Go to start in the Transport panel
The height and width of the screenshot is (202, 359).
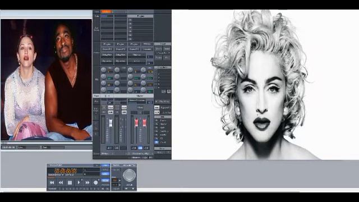click(x=52, y=182)
